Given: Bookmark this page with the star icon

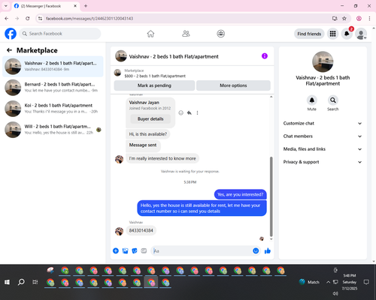Looking at the screenshot, I should coord(344,19).
